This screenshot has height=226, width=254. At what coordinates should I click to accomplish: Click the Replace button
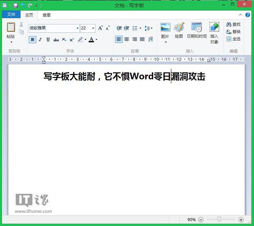(233, 32)
